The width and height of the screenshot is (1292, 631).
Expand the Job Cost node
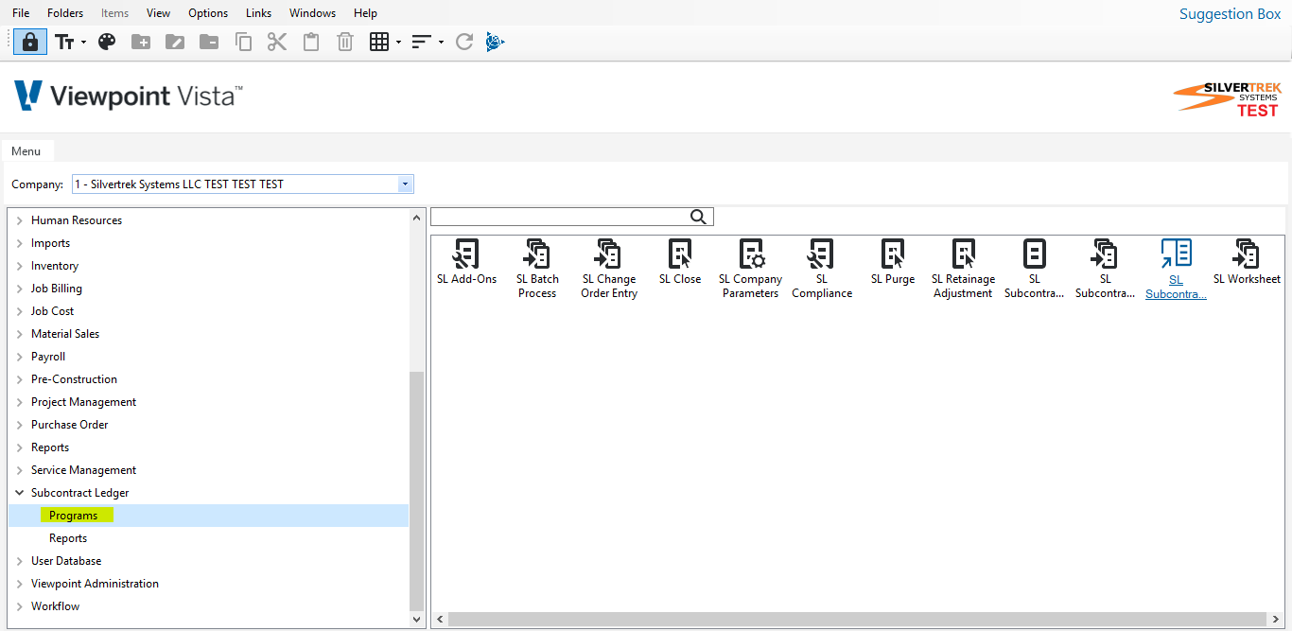[19, 311]
